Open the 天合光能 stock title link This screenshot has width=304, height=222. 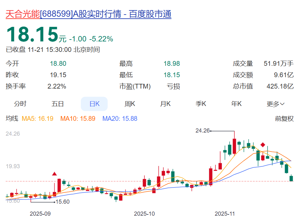coord(23,14)
